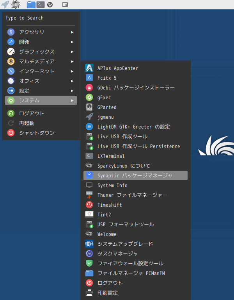This screenshot has width=234, height=300.
Task: Click the タスクマネージャ icon
Action: click(89, 253)
